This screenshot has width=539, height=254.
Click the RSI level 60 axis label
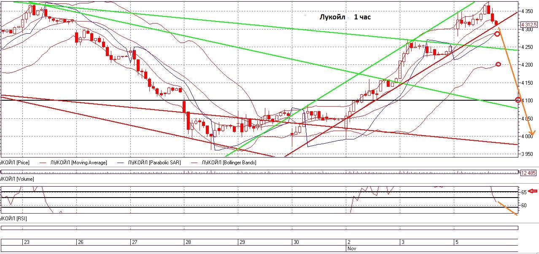click(x=524, y=206)
